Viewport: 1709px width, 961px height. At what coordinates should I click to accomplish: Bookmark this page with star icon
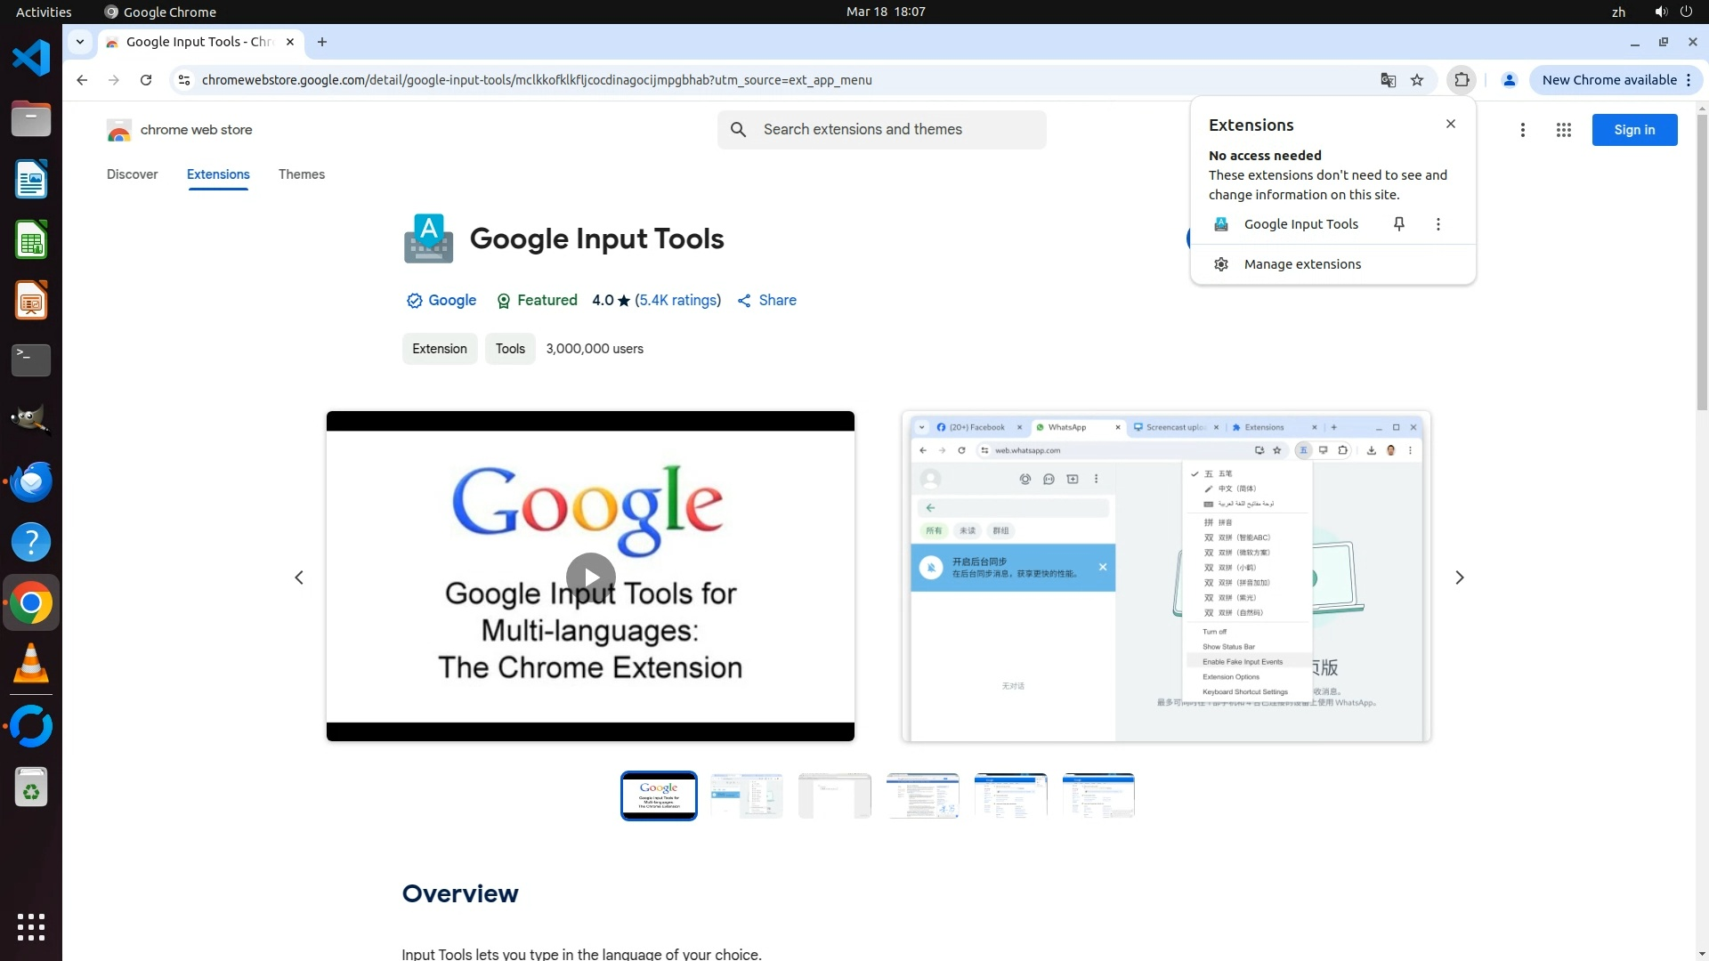[x=1417, y=80]
